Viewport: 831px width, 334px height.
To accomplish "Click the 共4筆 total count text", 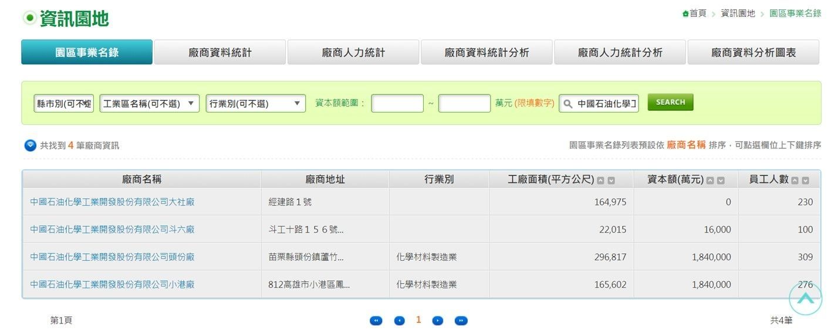I will click(781, 320).
